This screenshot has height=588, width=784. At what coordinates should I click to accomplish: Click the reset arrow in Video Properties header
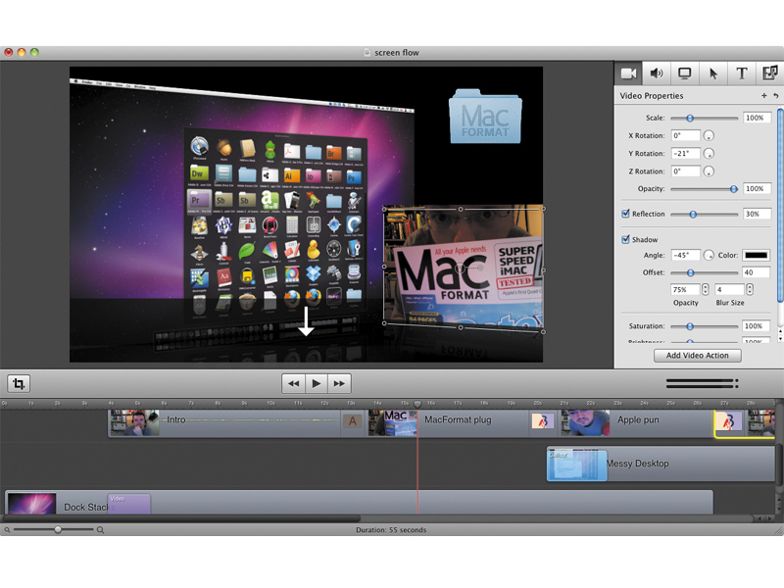tap(775, 95)
